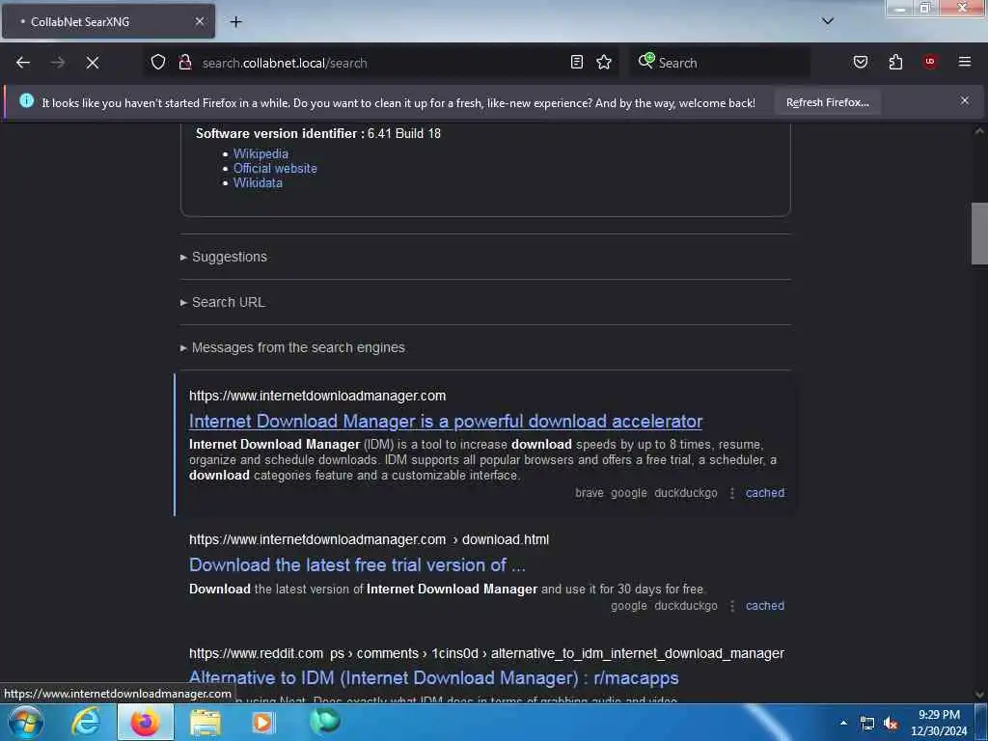Screen dimensions: 988x741
Task: Click the insecure connection padlock icon
Action: tap(184, 62)
